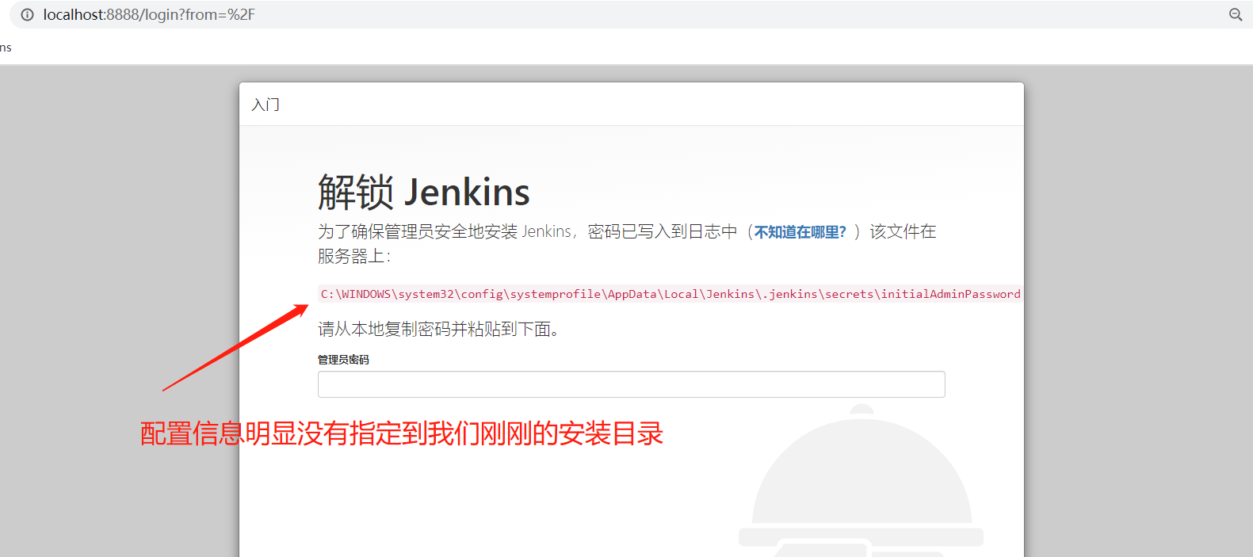Select the localhost:8888 URL text
Image resolution: width=1253 pixels, height=557 pixels.
tap(149, 14)
